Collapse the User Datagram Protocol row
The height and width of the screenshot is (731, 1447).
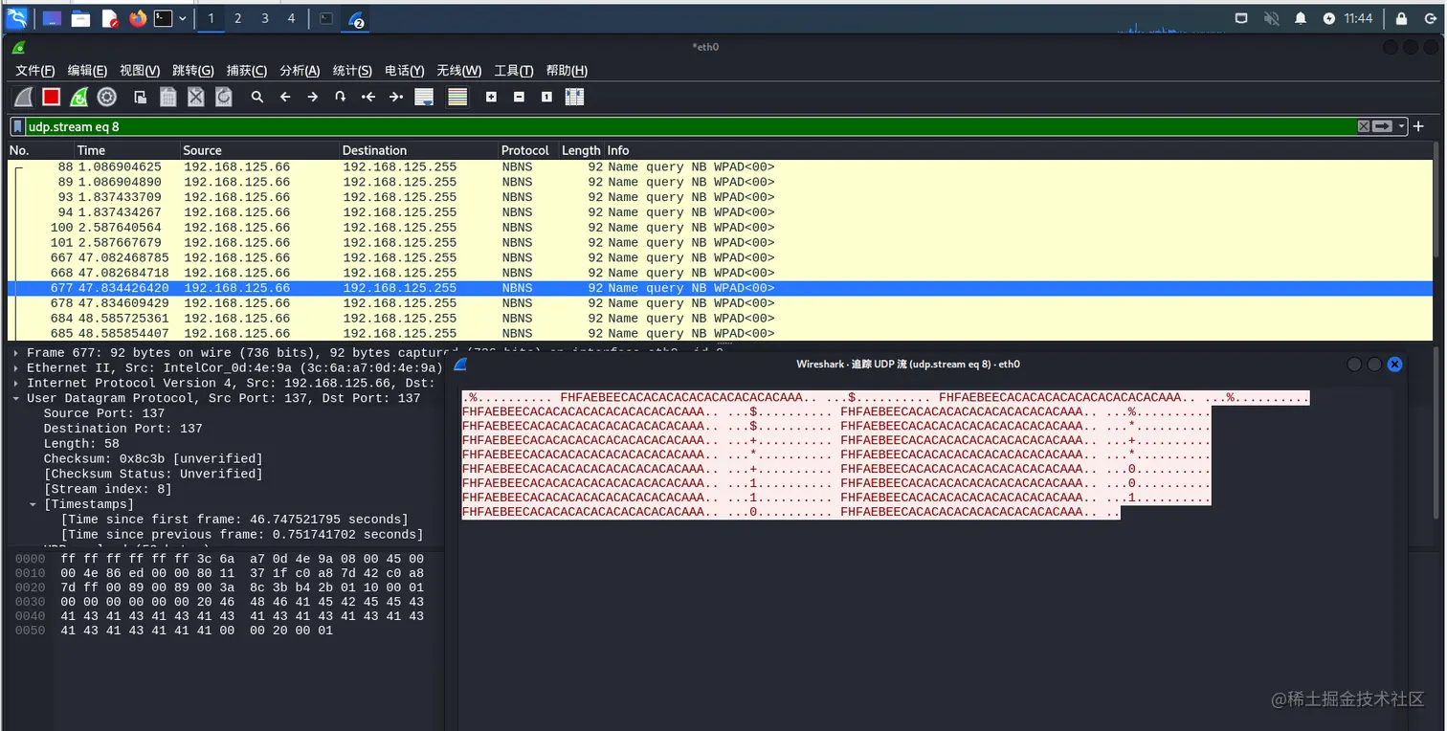pos(16,399)
